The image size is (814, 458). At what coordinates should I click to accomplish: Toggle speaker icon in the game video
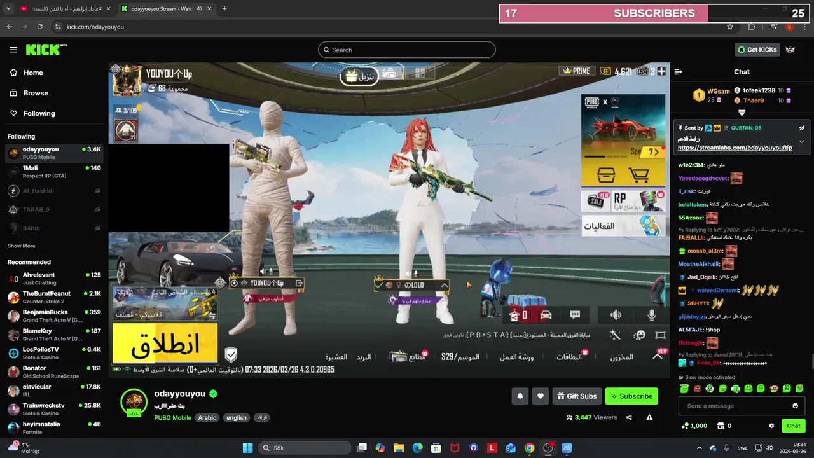click(x=616, y=315)
